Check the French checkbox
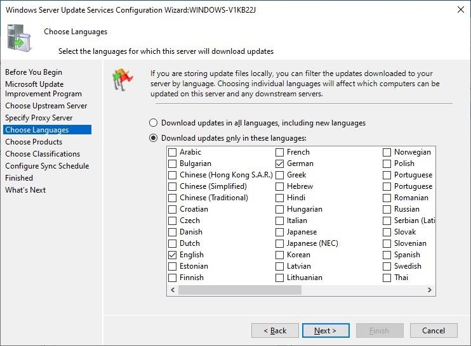This screenshot has height=346, width=471. click(x=280, y=152)
